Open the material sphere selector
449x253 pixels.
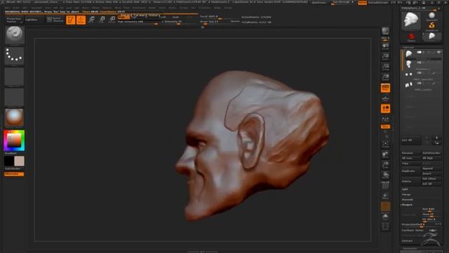[14, 117]
